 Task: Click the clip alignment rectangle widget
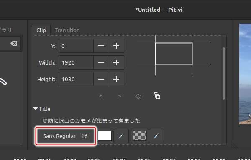click(174, 54)
